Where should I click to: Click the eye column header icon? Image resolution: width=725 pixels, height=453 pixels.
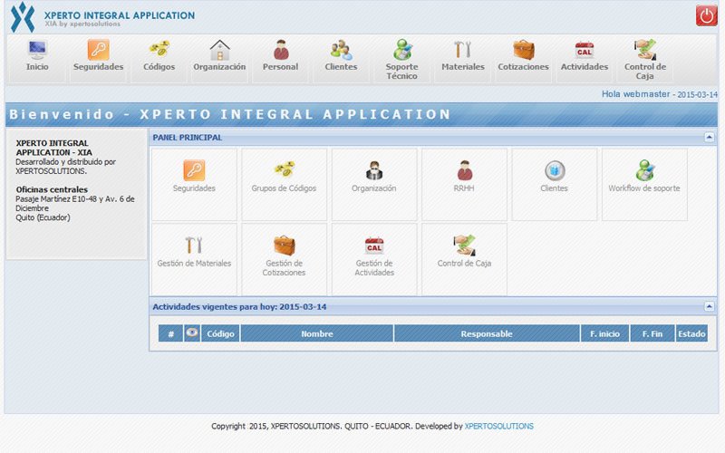[192, 333]
